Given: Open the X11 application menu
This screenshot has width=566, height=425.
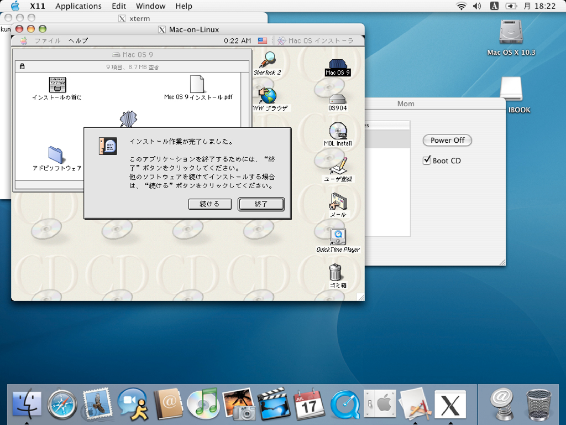Looking at the screenshot, I should pyautogui.click(x=38, y=6).
